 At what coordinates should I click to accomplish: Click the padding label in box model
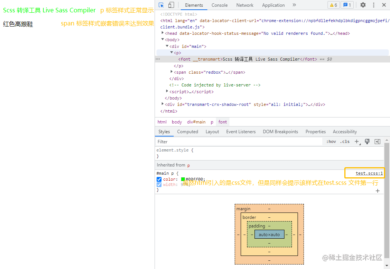tap(257, 226)
